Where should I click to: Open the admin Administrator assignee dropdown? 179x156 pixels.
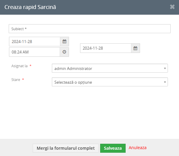[110, 68]
